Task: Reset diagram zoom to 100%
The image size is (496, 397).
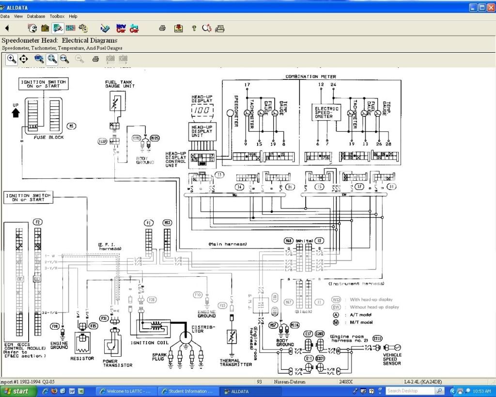Action: point(39,59)
